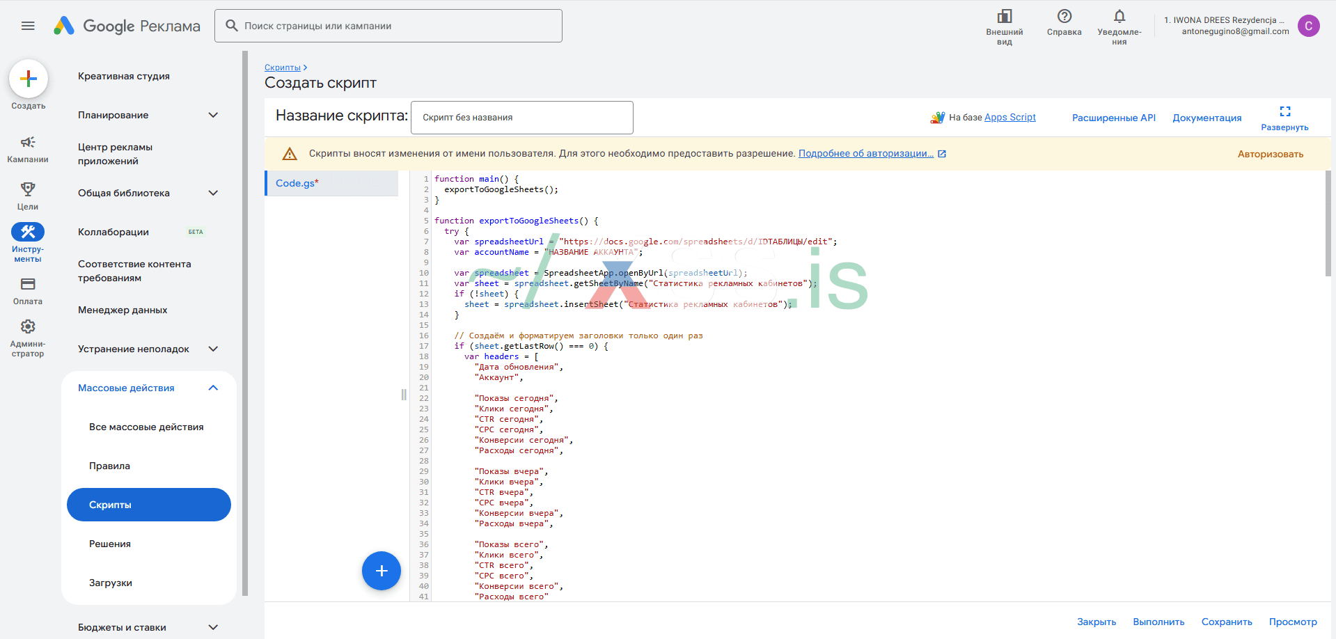
Task: Click the Appearance icon in the header
Action: click(x=1004, y=17)
